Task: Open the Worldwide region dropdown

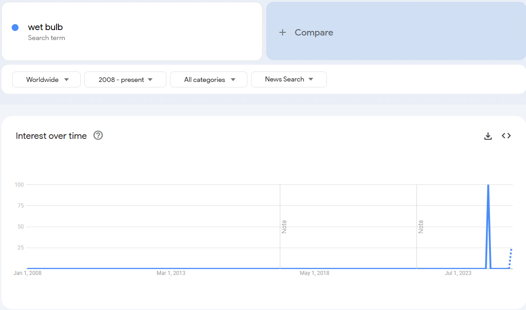Action: click(x=46, y=79)
